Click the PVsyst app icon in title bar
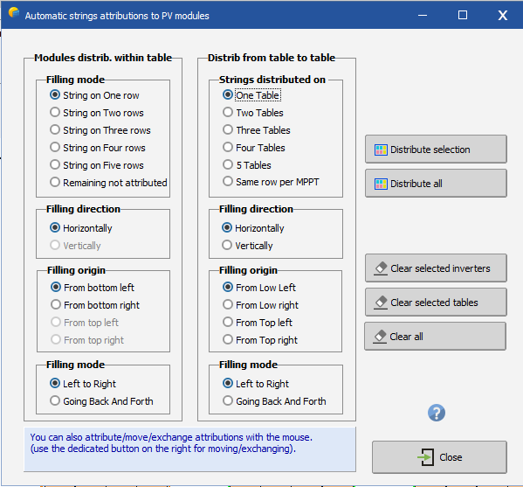523x487 pixels. tap(14, 13)
